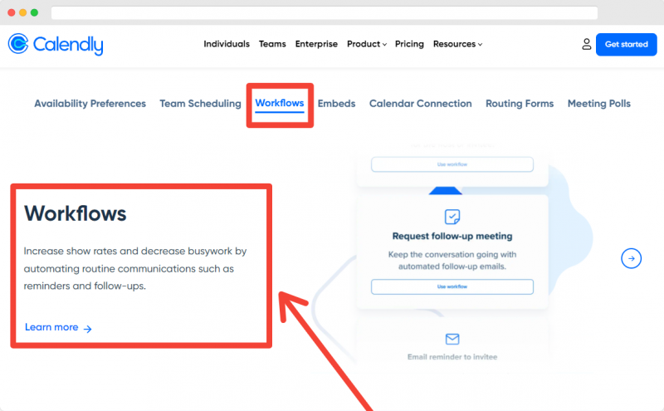Click the 'Keep the conversation going' description

[452, 260]
